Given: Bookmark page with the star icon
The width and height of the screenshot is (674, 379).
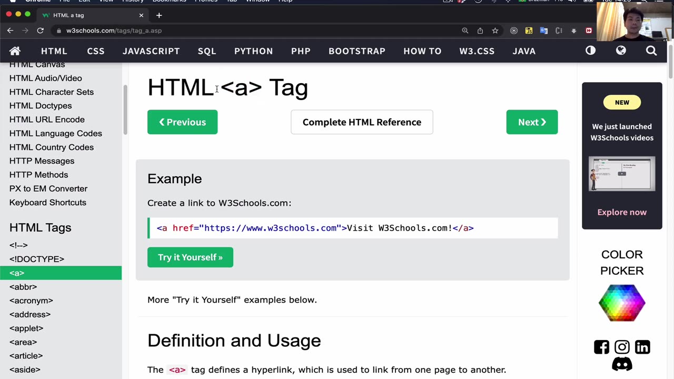Looking at the screenshot, I should [x=495, y=31].
